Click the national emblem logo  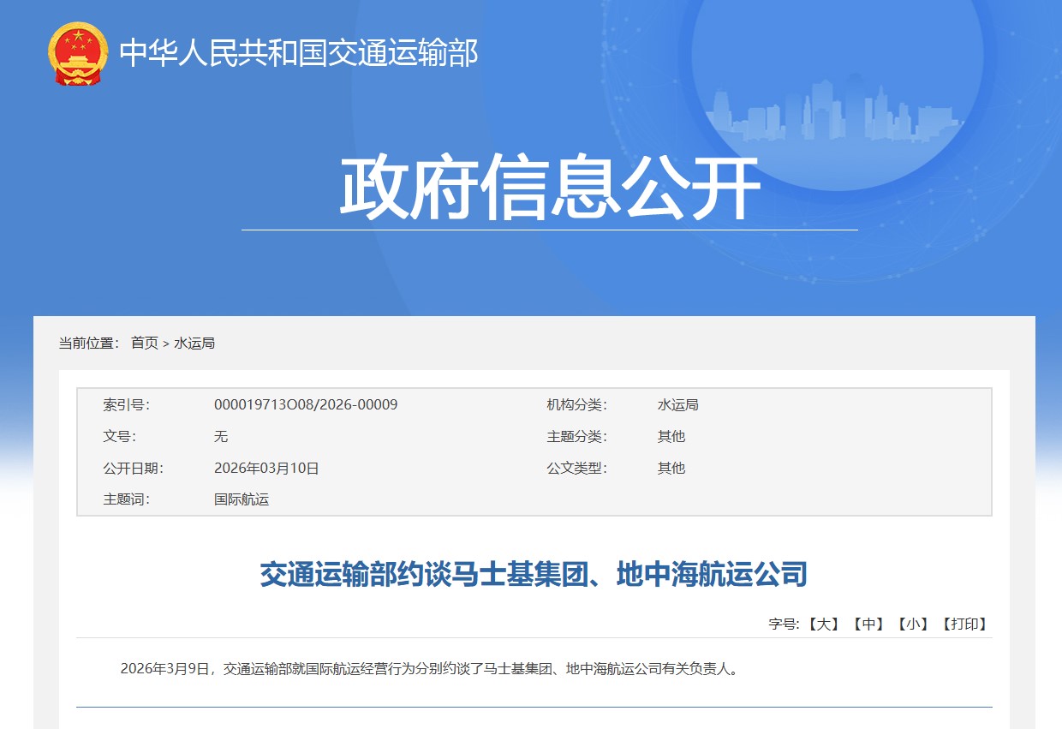pos(78,53)
